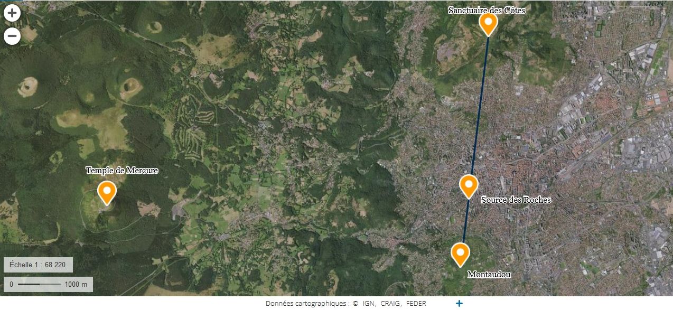Click the line segment between Source des Roches and Montaudou
This screenshot has width=673, height=310.
pos(465,221)
